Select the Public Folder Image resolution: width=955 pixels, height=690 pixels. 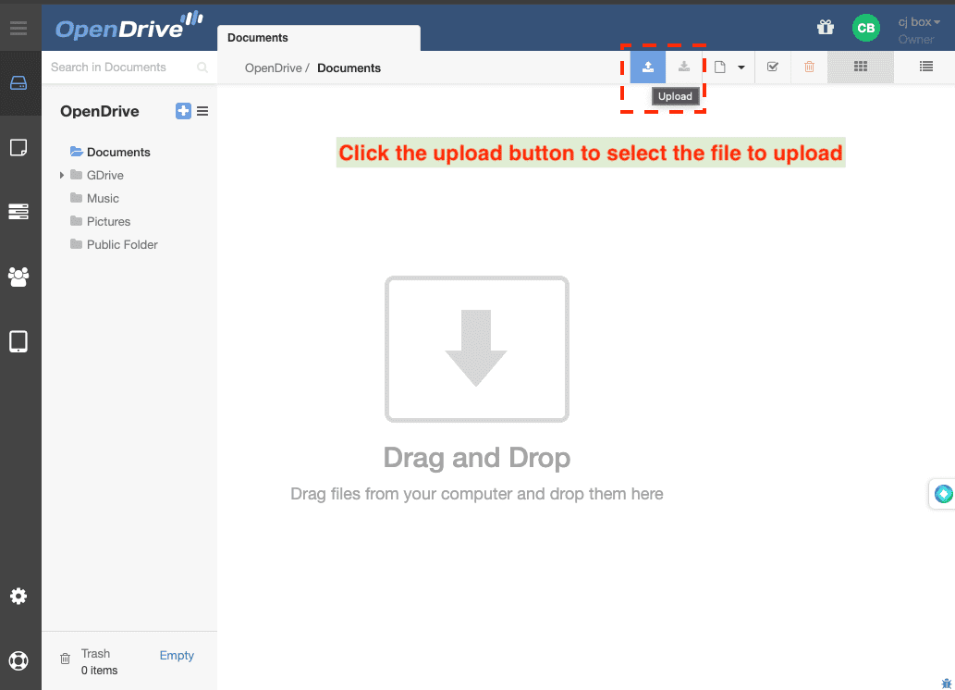114,244
